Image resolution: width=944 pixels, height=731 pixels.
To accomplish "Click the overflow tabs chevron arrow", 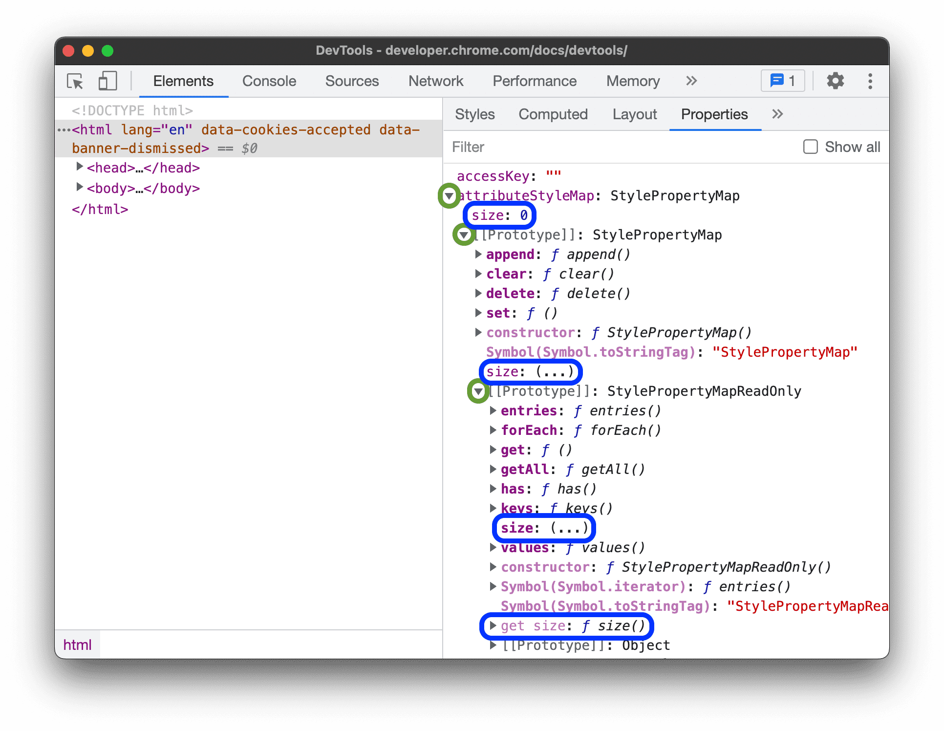I will click(689, 81).
